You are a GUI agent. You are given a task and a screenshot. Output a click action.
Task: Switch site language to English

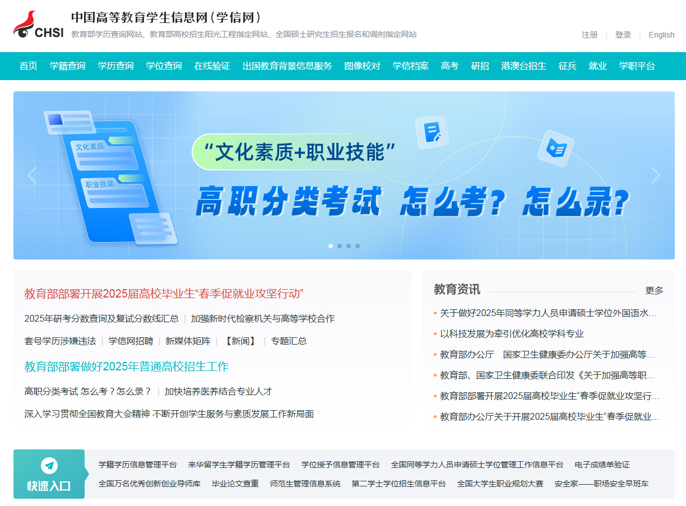pyautogui.click(x=661, y=35)
